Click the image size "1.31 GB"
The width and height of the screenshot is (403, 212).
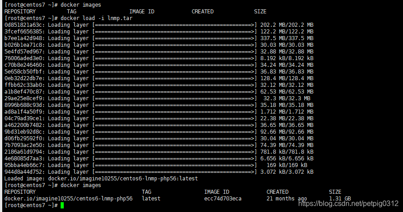click(340, 198)
